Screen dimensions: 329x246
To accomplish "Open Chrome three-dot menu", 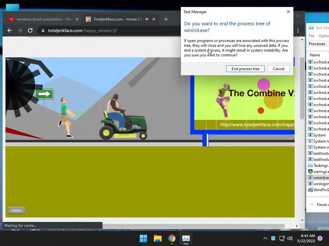I will click(x=298, y=30).
